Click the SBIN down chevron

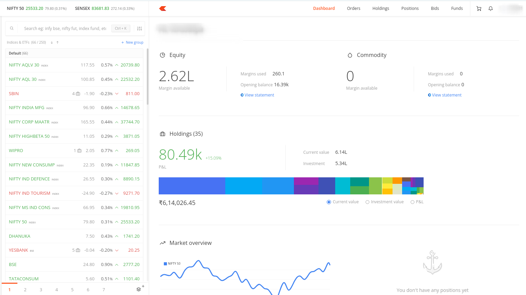117,94
